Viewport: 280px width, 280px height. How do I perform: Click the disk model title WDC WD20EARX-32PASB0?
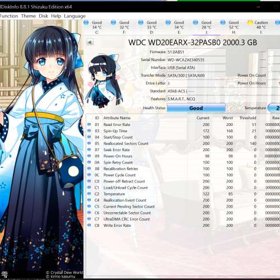pyautogui.click(x=193, y=43)
